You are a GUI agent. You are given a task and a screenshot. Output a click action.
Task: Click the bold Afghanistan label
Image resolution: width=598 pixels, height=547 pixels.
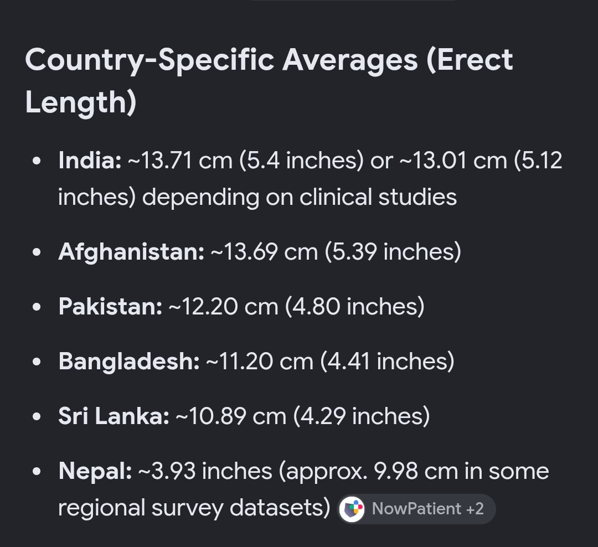pos(132,252)
